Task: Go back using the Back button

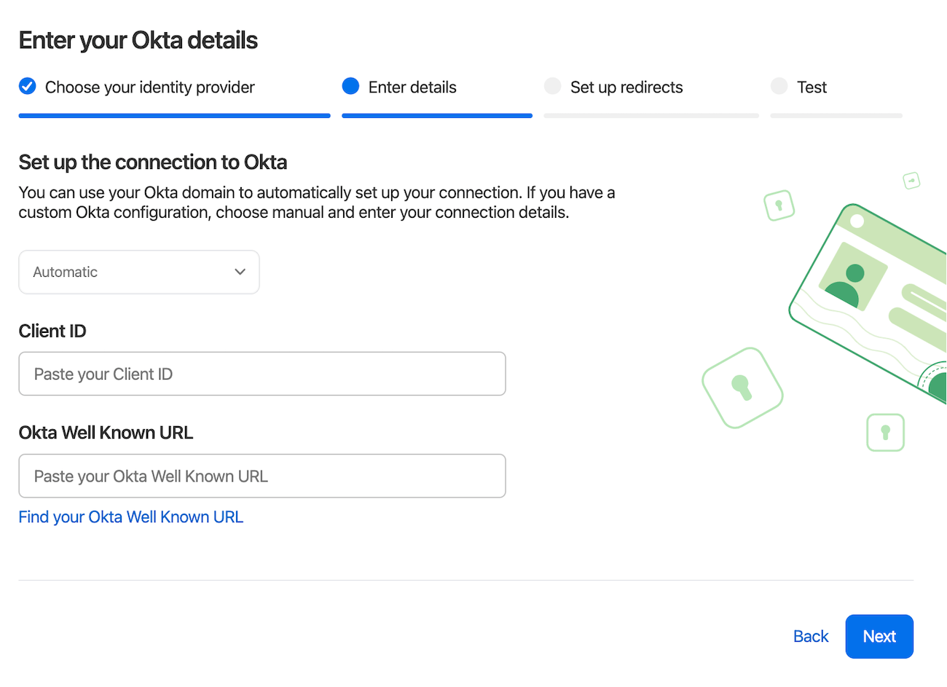Action: tap(810, 636)
